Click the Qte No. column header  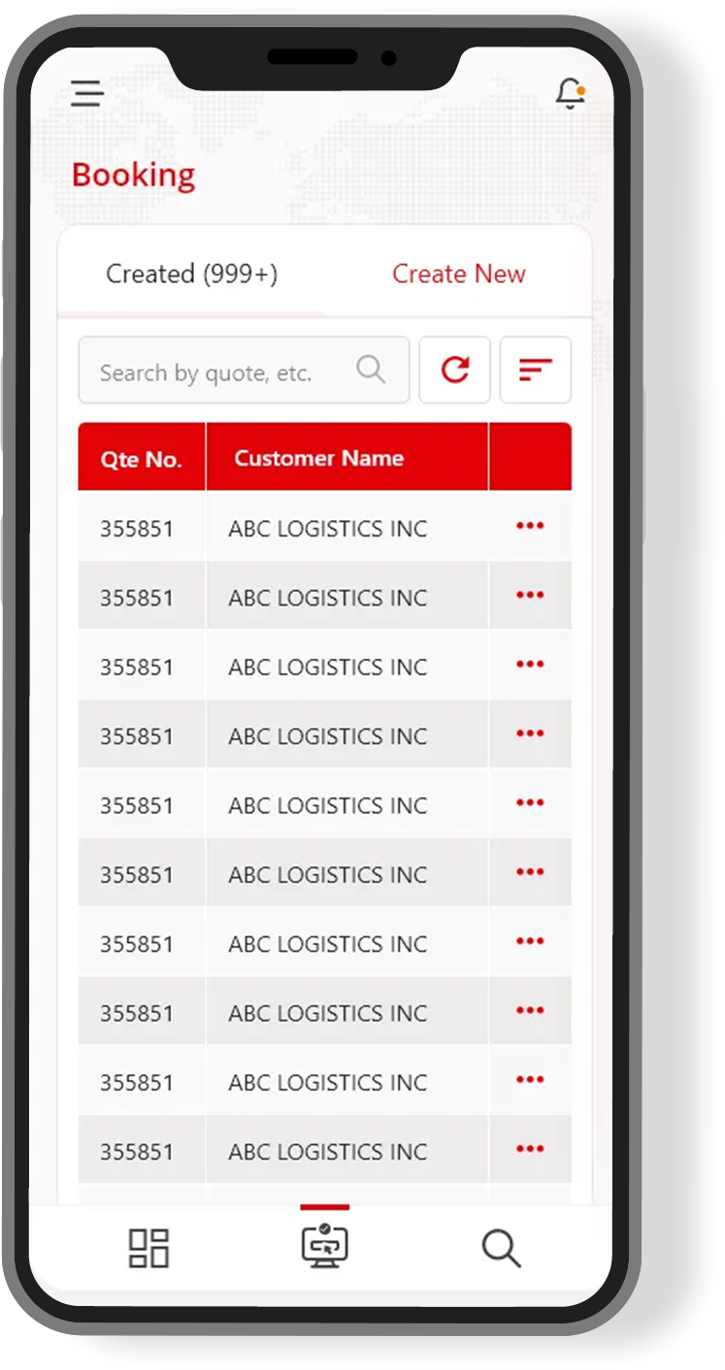tap(142, 457)
